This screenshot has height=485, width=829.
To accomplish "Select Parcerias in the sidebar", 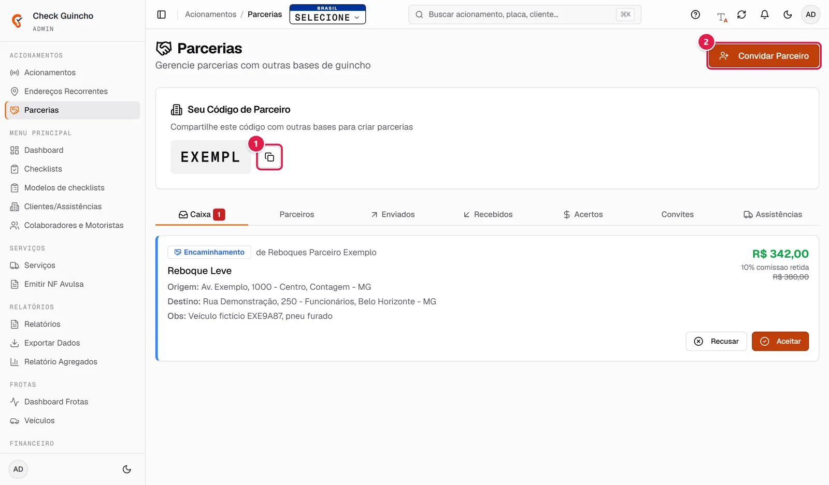I will click(73, 110).
